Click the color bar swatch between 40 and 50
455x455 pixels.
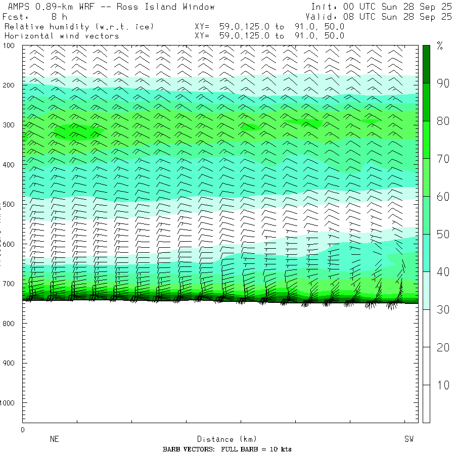pyautogui.click(x=426, y=253)
